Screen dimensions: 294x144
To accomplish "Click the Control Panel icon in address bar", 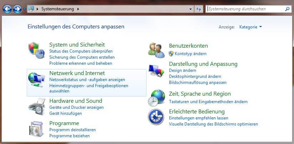I will pyautogui.click(x=31, y=9).
